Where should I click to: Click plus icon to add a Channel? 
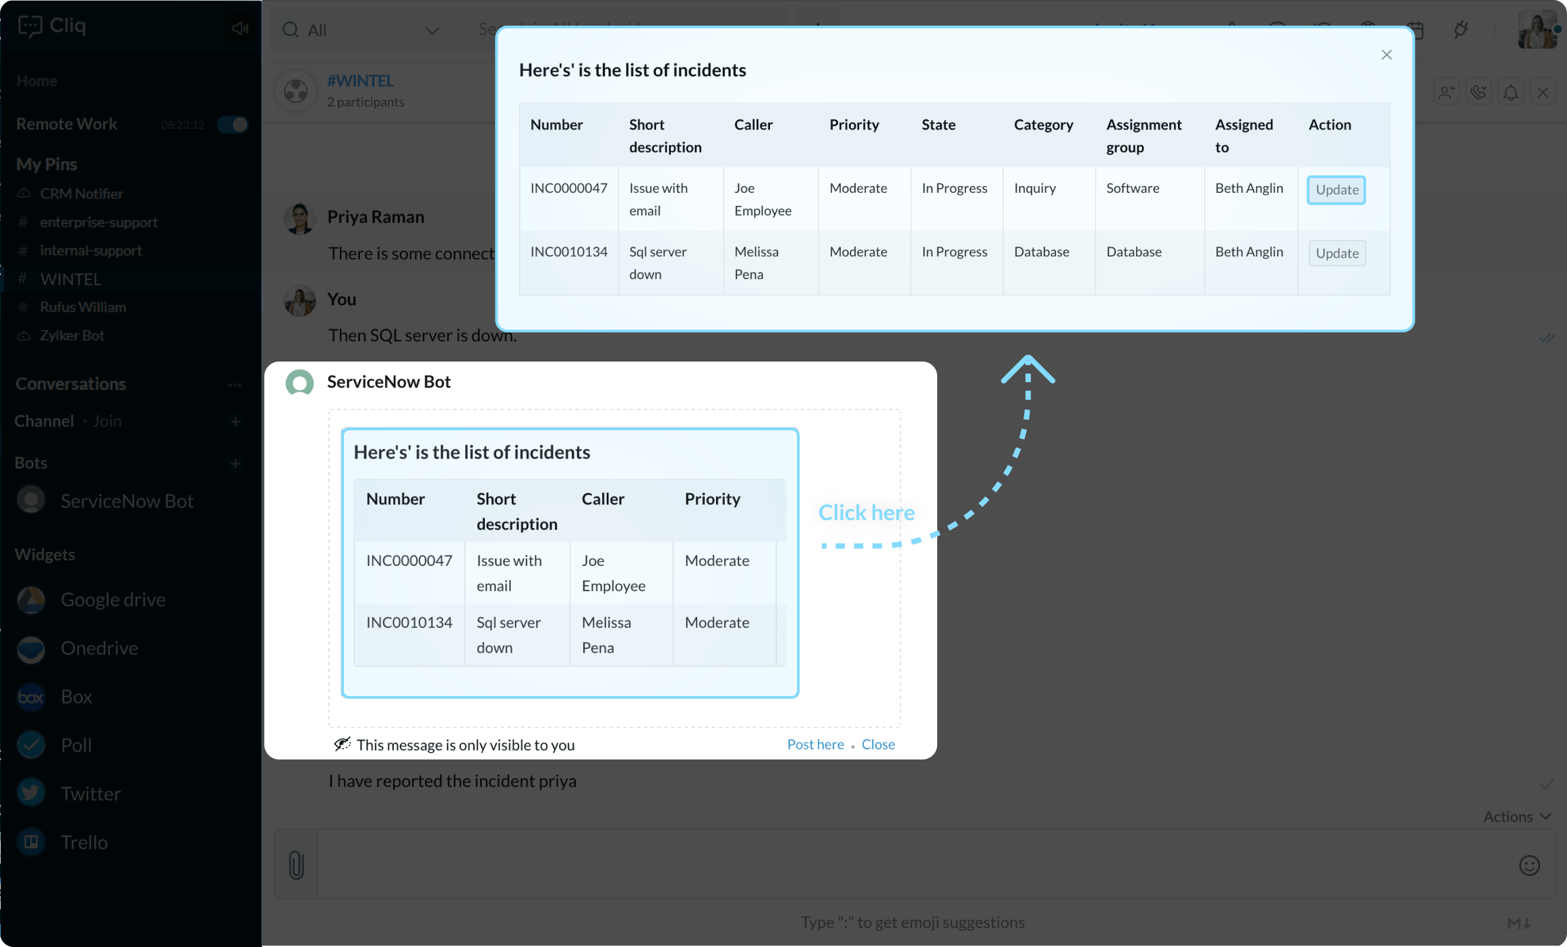click(x=235, y=422)
